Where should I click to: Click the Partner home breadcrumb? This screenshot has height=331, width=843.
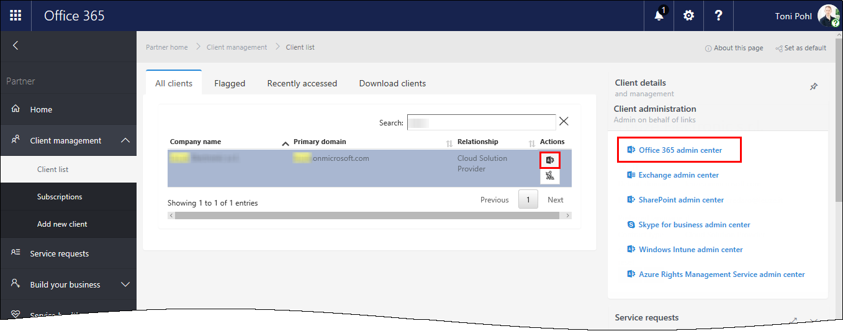tap(166, 47)
